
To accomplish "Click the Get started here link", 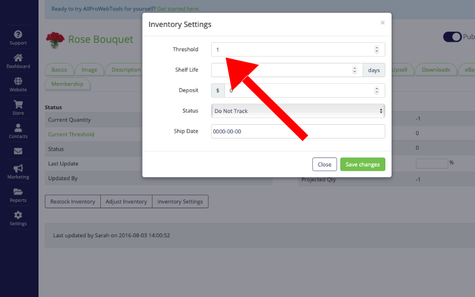I will point(178,9).
